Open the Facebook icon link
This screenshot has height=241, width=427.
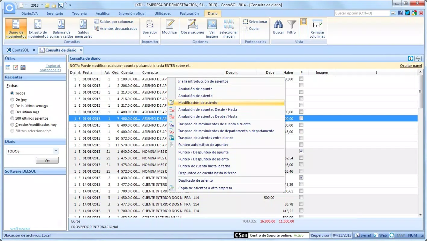(400, 13)
